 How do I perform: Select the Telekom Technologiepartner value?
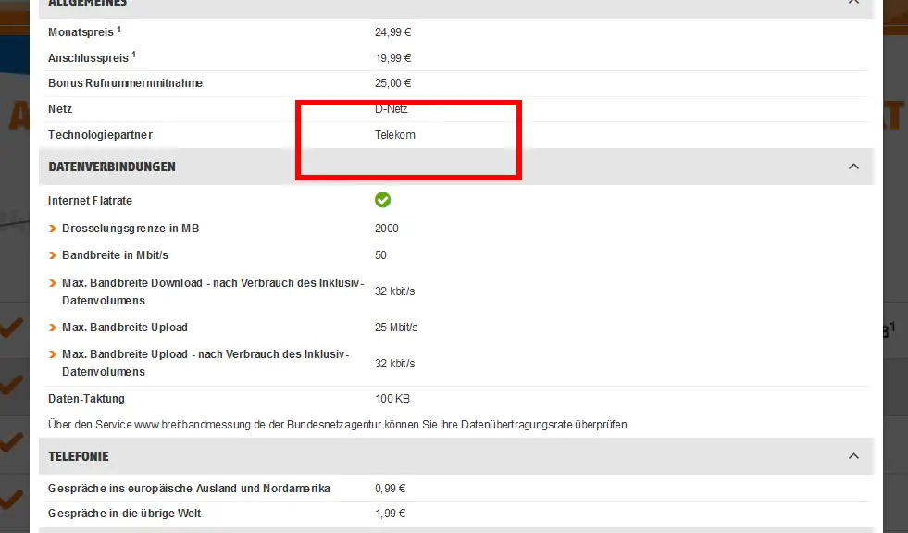pos(395,135)
